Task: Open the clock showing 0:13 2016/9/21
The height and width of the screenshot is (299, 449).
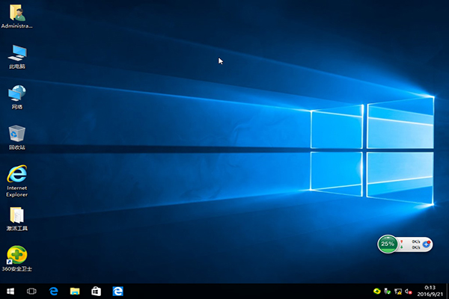Action: [x=430, y=290]
